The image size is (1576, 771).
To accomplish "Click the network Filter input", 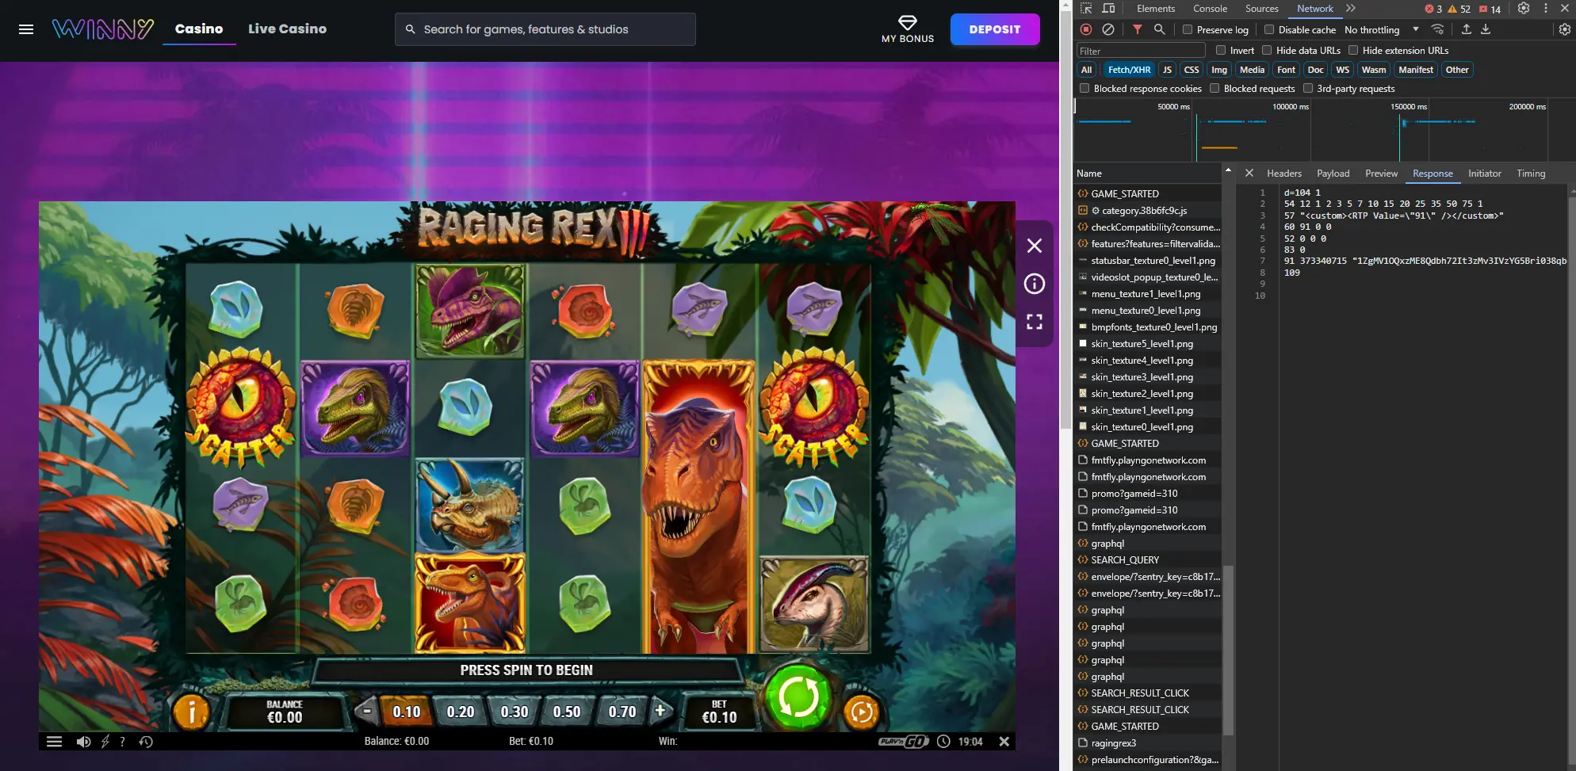I will [1141, 51].
